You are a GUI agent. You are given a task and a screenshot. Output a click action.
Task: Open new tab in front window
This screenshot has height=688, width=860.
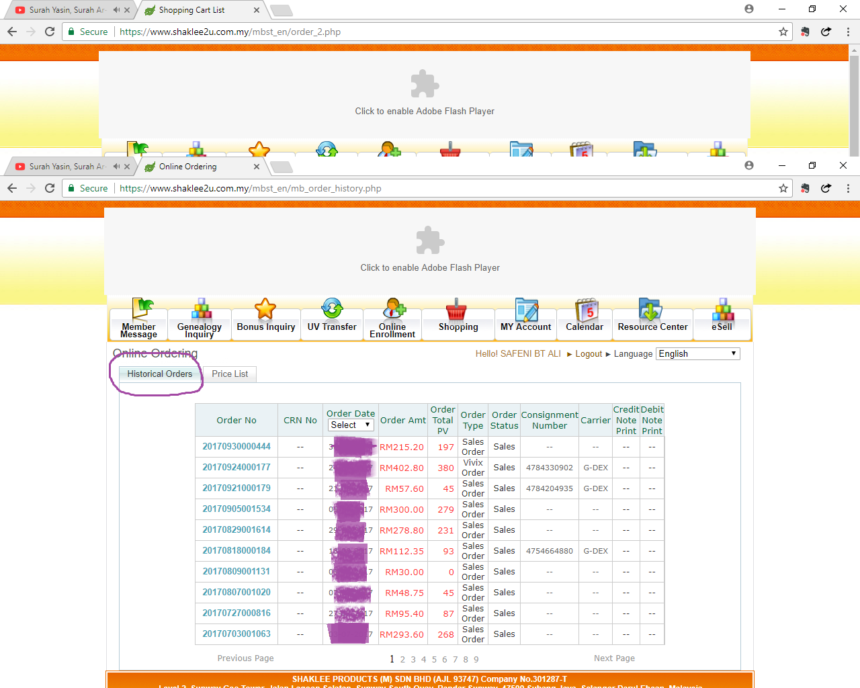point(281,167)
